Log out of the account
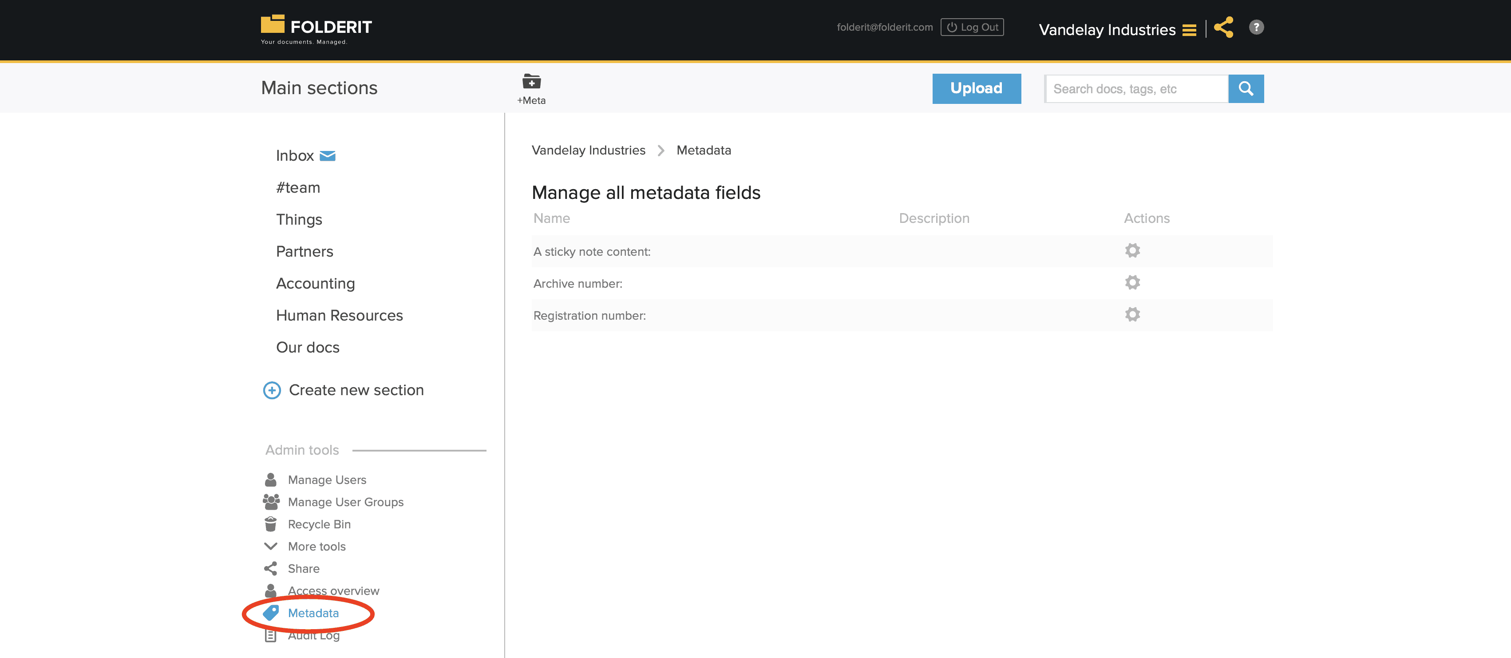Viewport: 1511px width, 658px height. pyautogui.click(x=972, y=28)
